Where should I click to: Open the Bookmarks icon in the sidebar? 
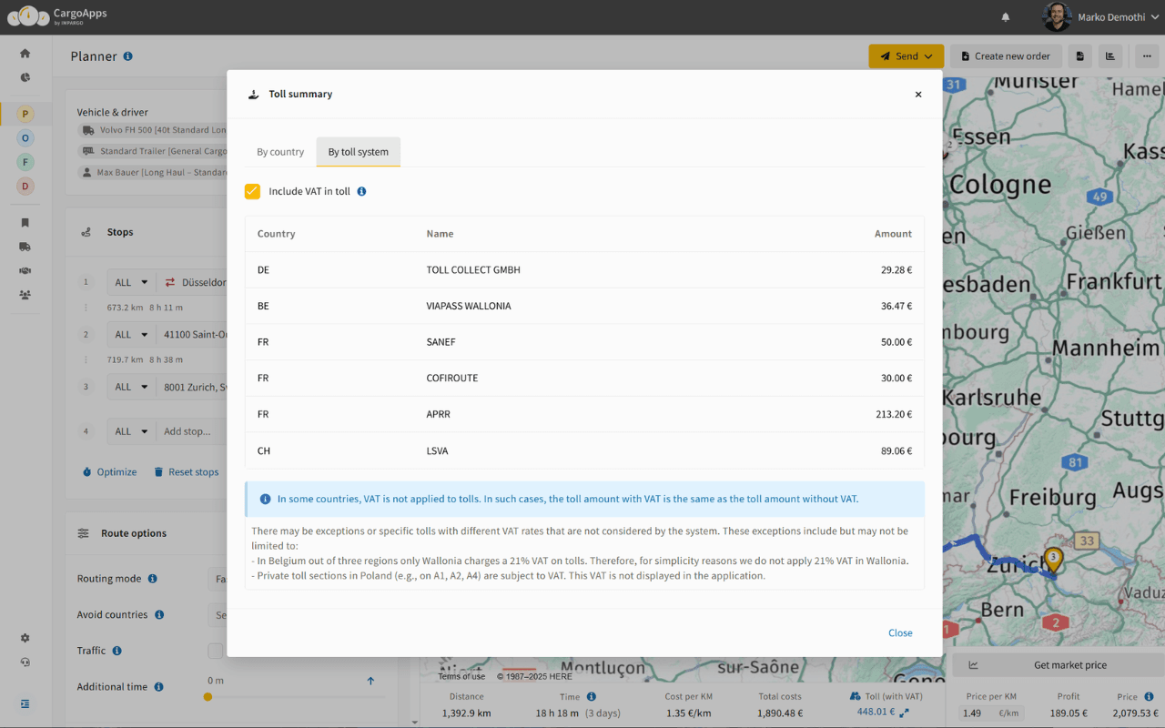(x=25, y=222)
